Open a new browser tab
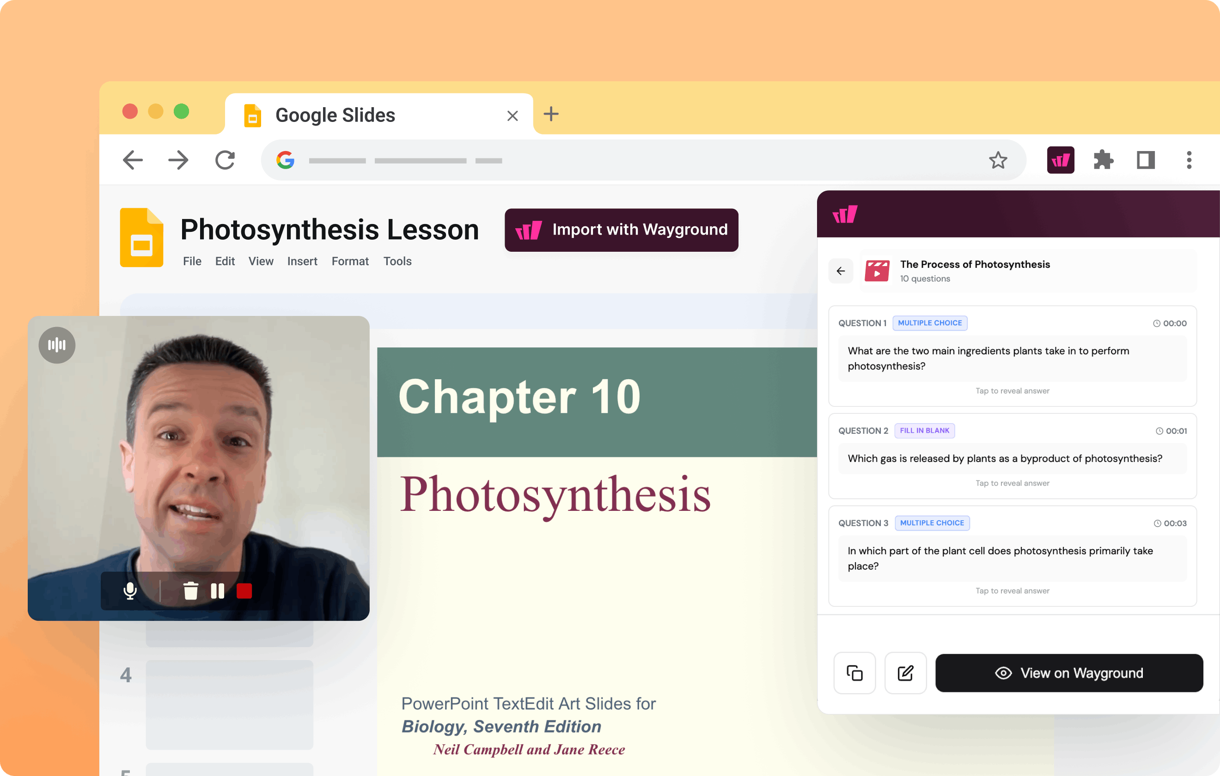Screen dimensions: 1220x776 pyautogui.click(x=551, y=114)
